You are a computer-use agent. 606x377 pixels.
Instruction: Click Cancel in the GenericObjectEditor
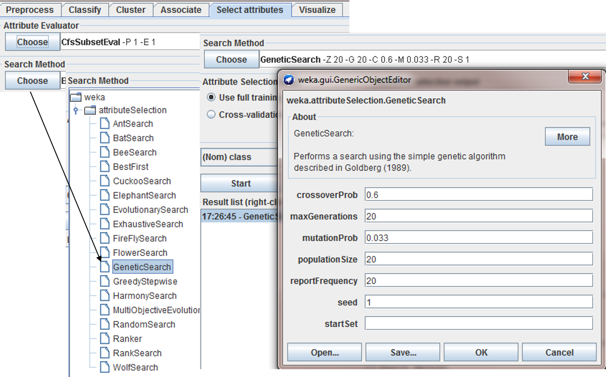(x=559, y=352)
